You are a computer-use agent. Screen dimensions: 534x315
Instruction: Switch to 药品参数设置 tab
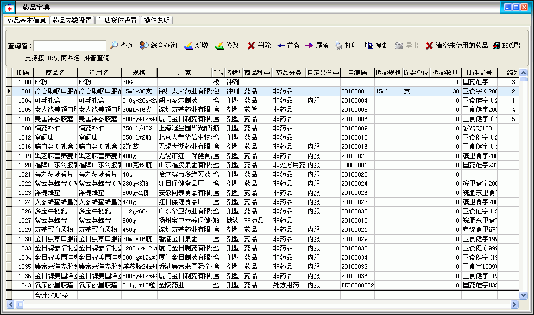click(72, 21)
